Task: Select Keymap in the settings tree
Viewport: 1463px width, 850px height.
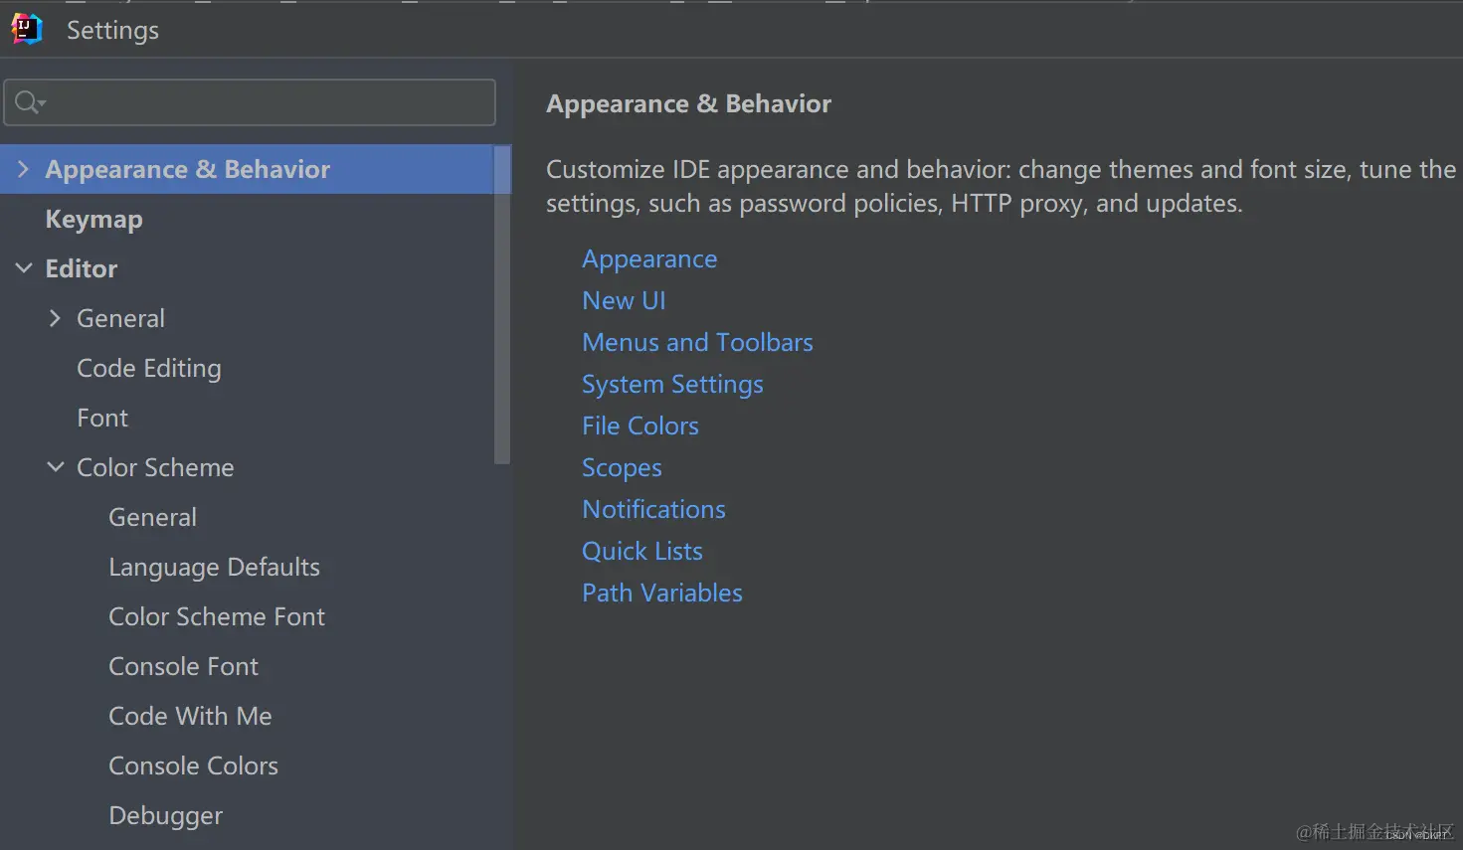Action: point(93,220)
